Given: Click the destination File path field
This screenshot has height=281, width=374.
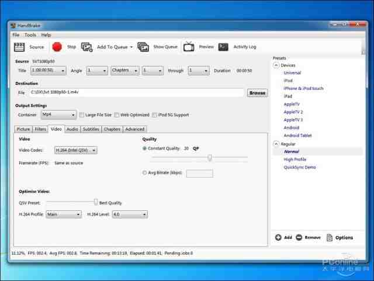Looking at the screenshot, I should click(137, 92).
